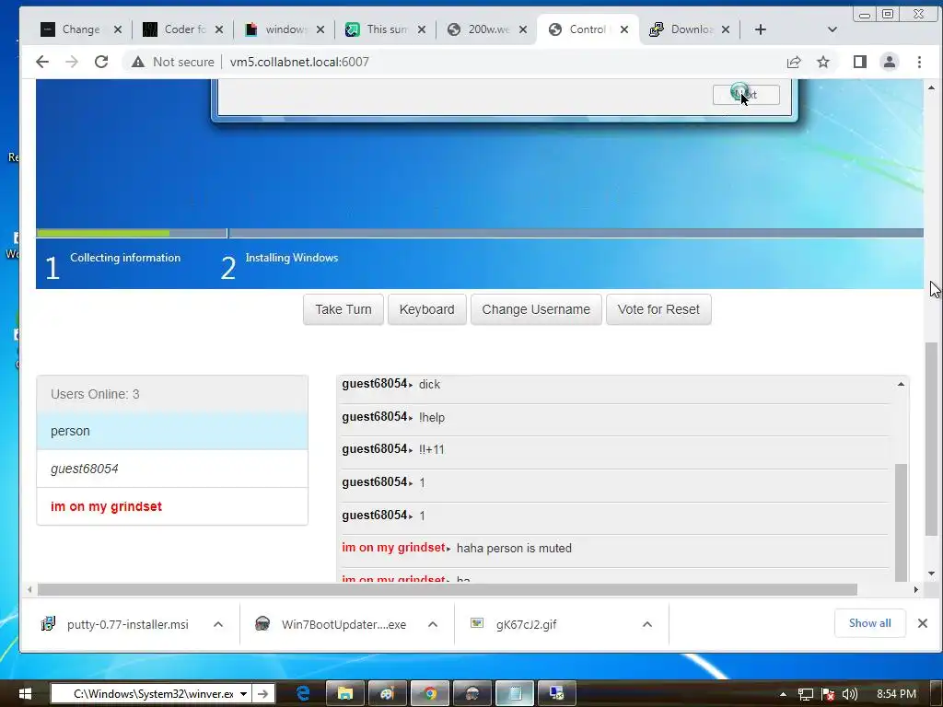Viewport: 943px width, 707px height.
Task: Close the downloads bar
Action: coord(923,623)
